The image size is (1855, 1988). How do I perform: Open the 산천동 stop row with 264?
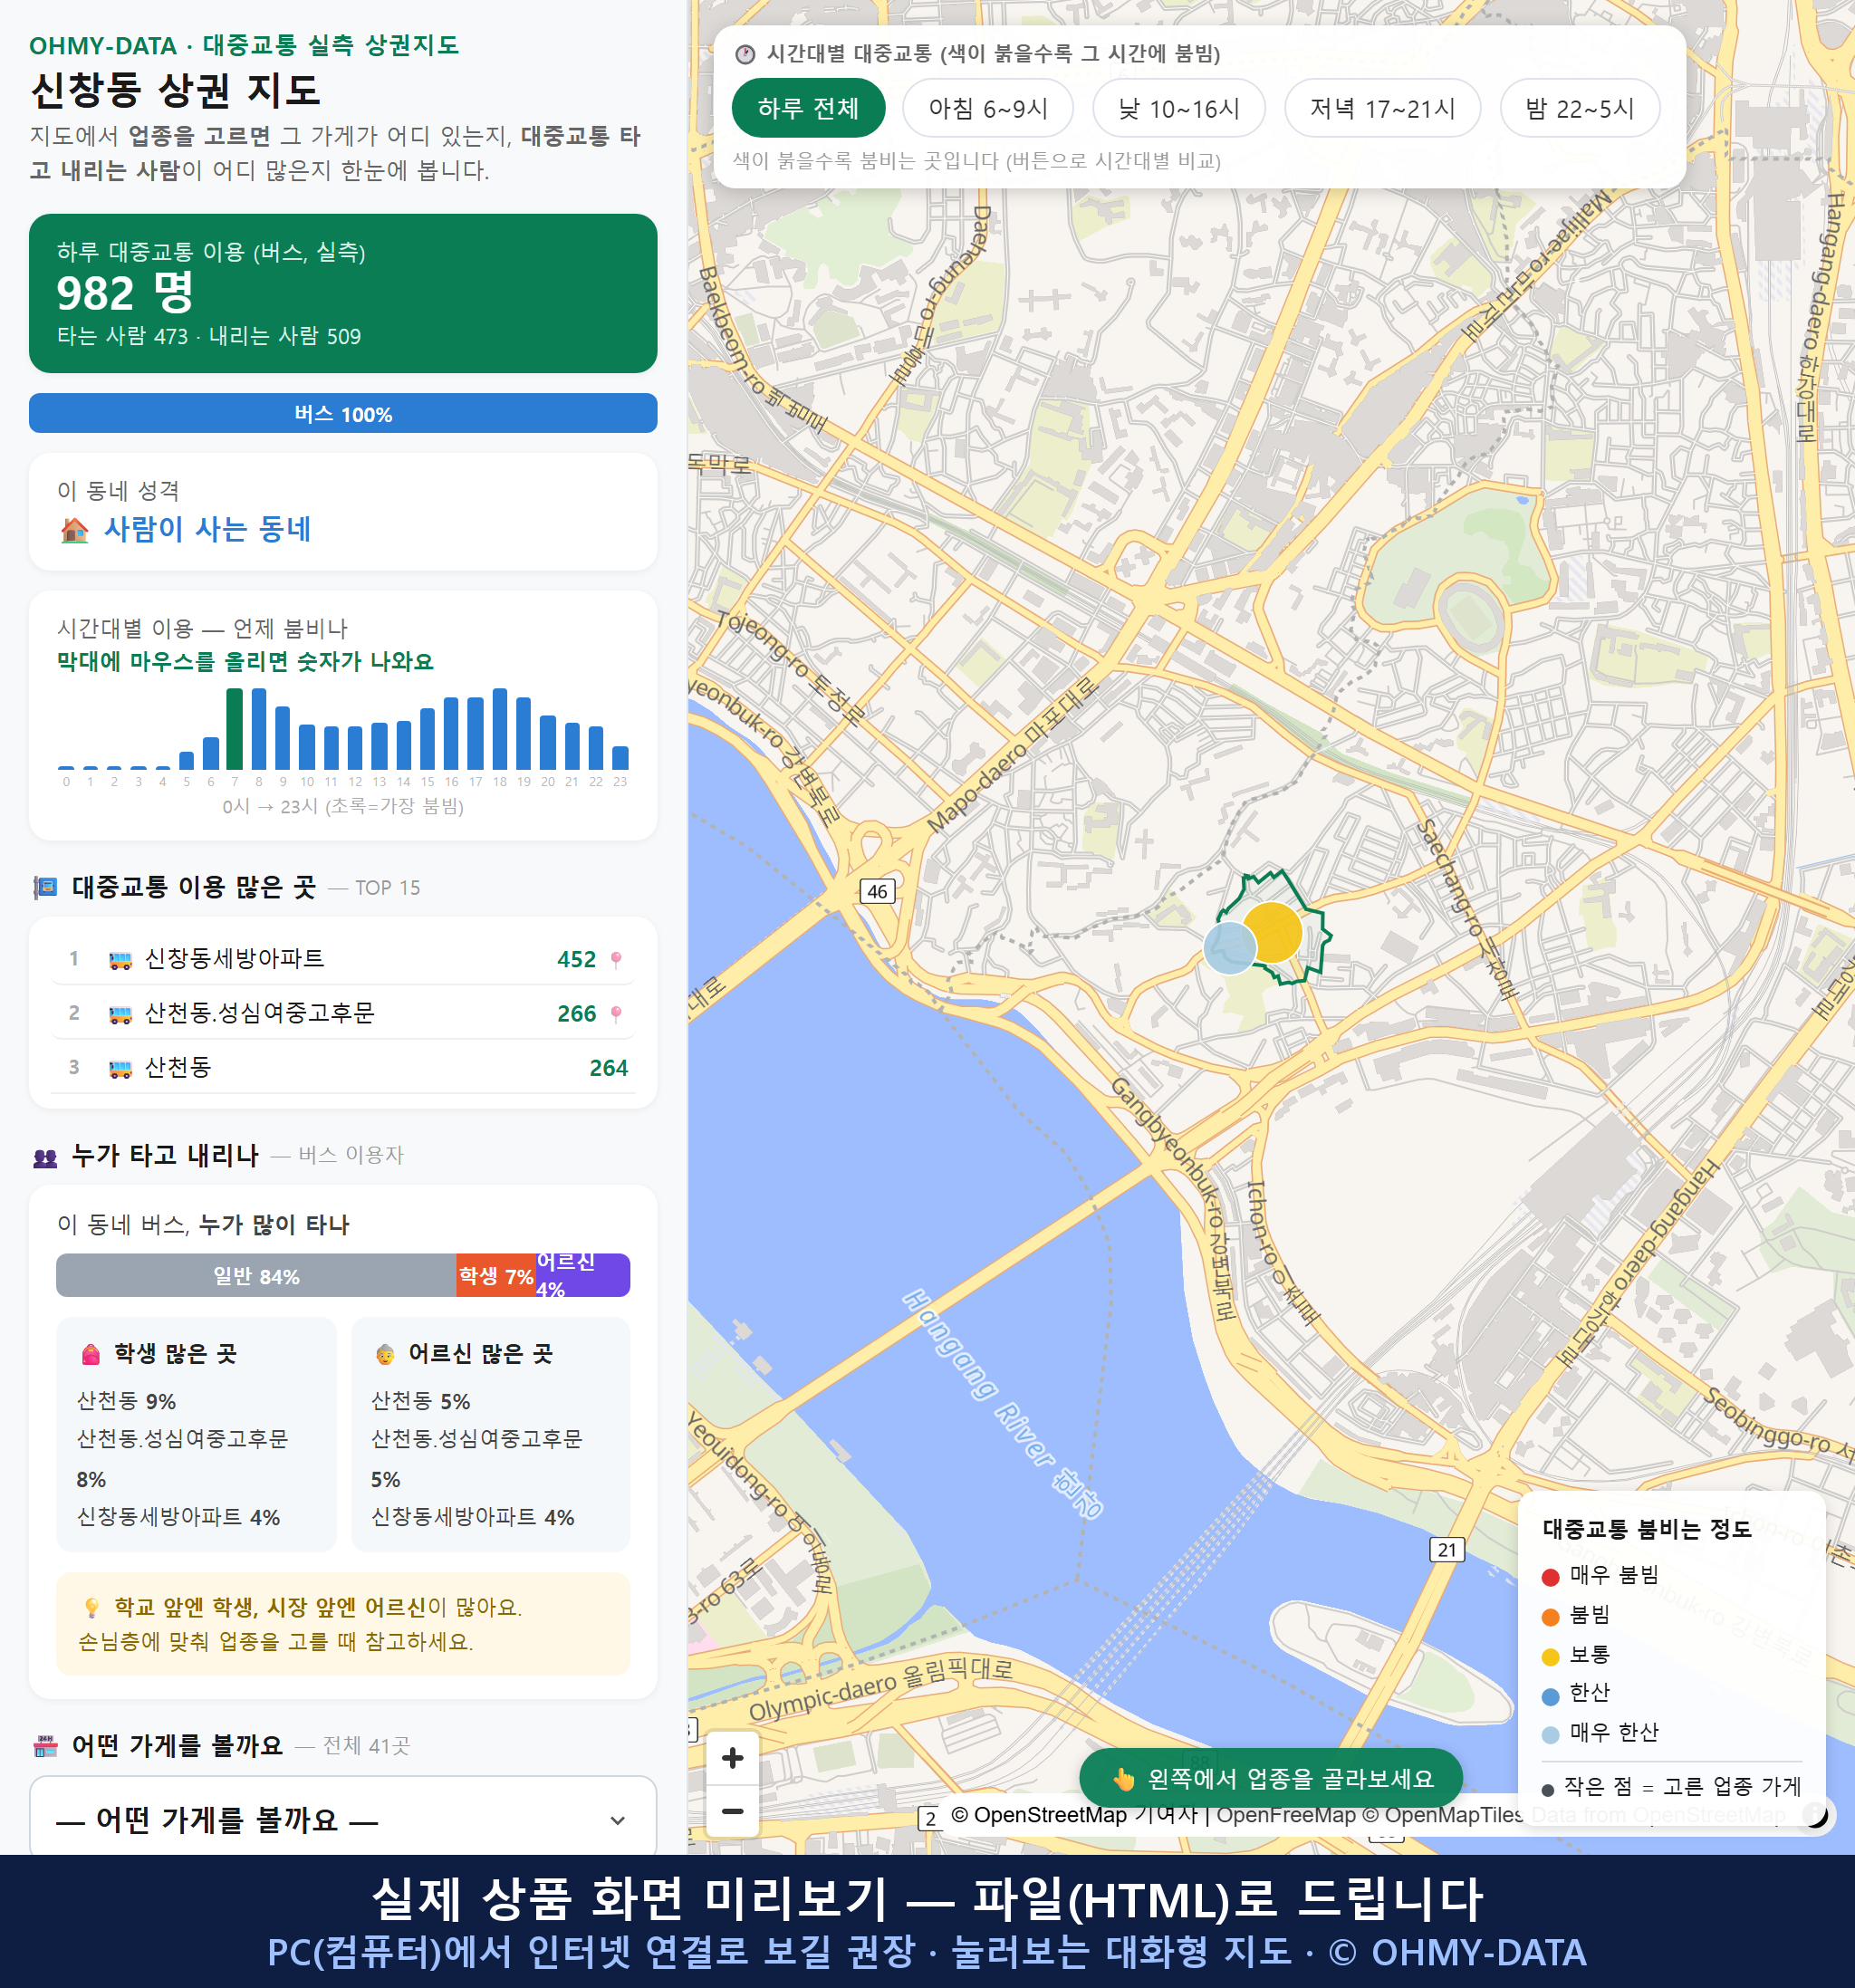pyautogui.click(x=343, y=1067)
